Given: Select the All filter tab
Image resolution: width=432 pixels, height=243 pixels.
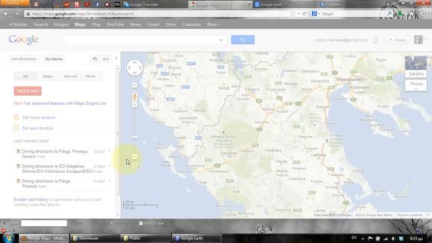Looking at the screenshot, I should click(x=26, y=76).
